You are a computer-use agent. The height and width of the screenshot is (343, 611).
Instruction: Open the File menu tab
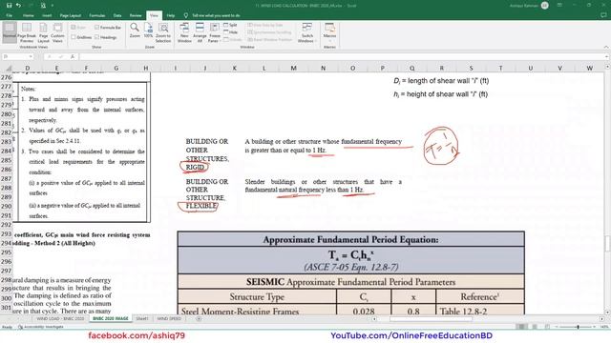(x=10, y=15)
